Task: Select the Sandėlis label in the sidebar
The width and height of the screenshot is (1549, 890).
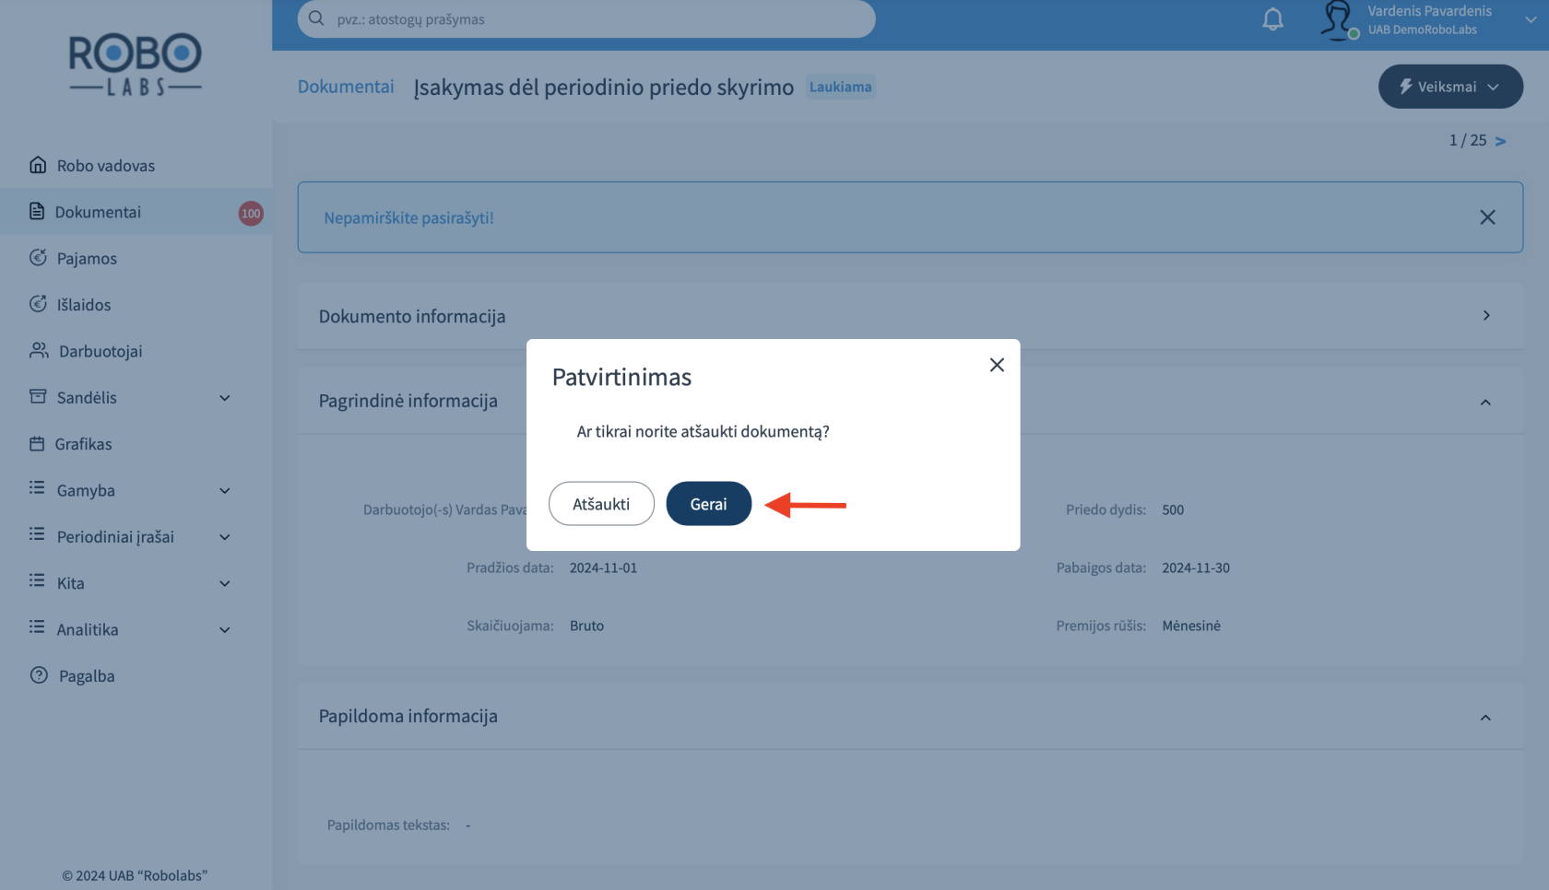Action: coord(87,398)
